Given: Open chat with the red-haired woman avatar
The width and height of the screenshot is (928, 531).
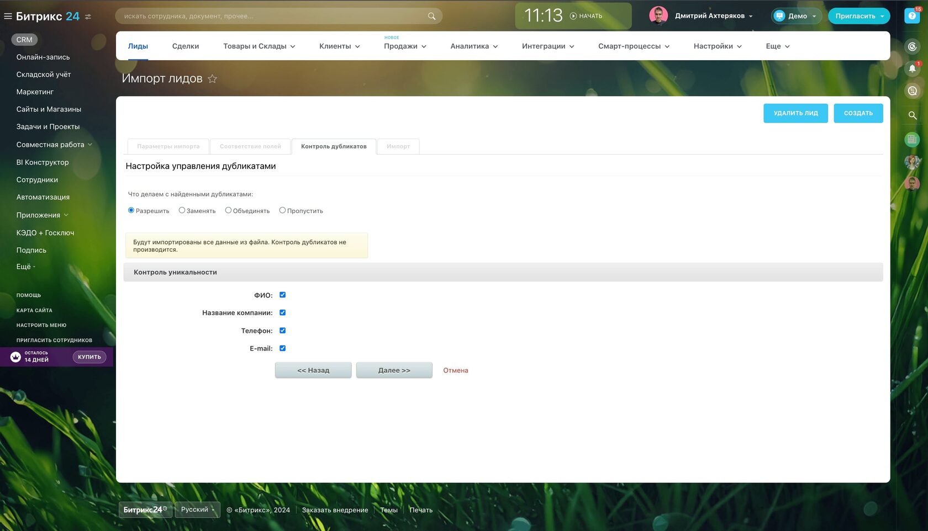Looking at the screenshot, I should 913,162.
